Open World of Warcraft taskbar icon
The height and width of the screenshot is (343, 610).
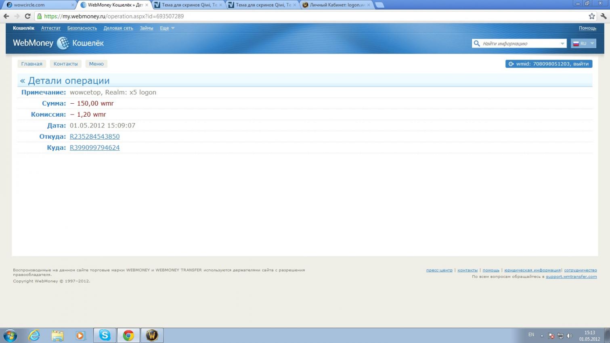152,335
